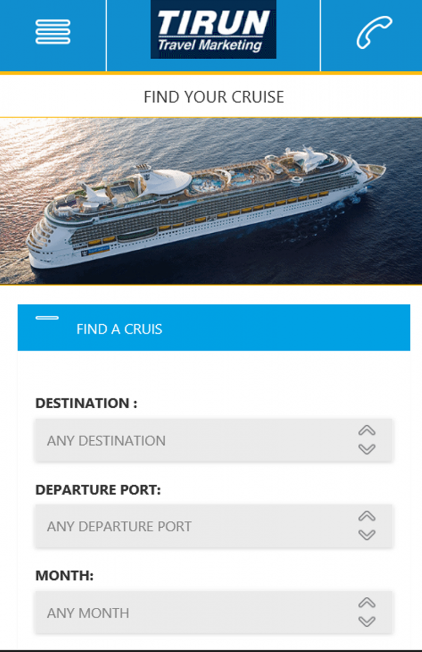Collapse panel using the minus icon
422x652 pixels.
[x=47, y=318]
